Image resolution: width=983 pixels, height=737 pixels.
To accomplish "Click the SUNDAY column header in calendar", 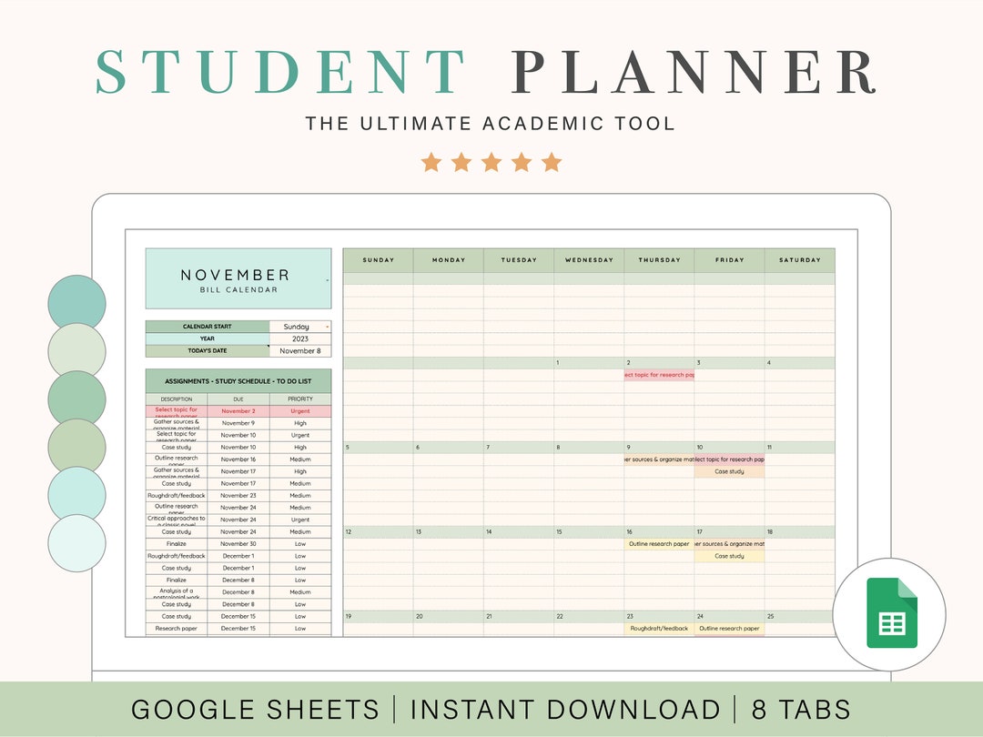I will pos(378,260).
